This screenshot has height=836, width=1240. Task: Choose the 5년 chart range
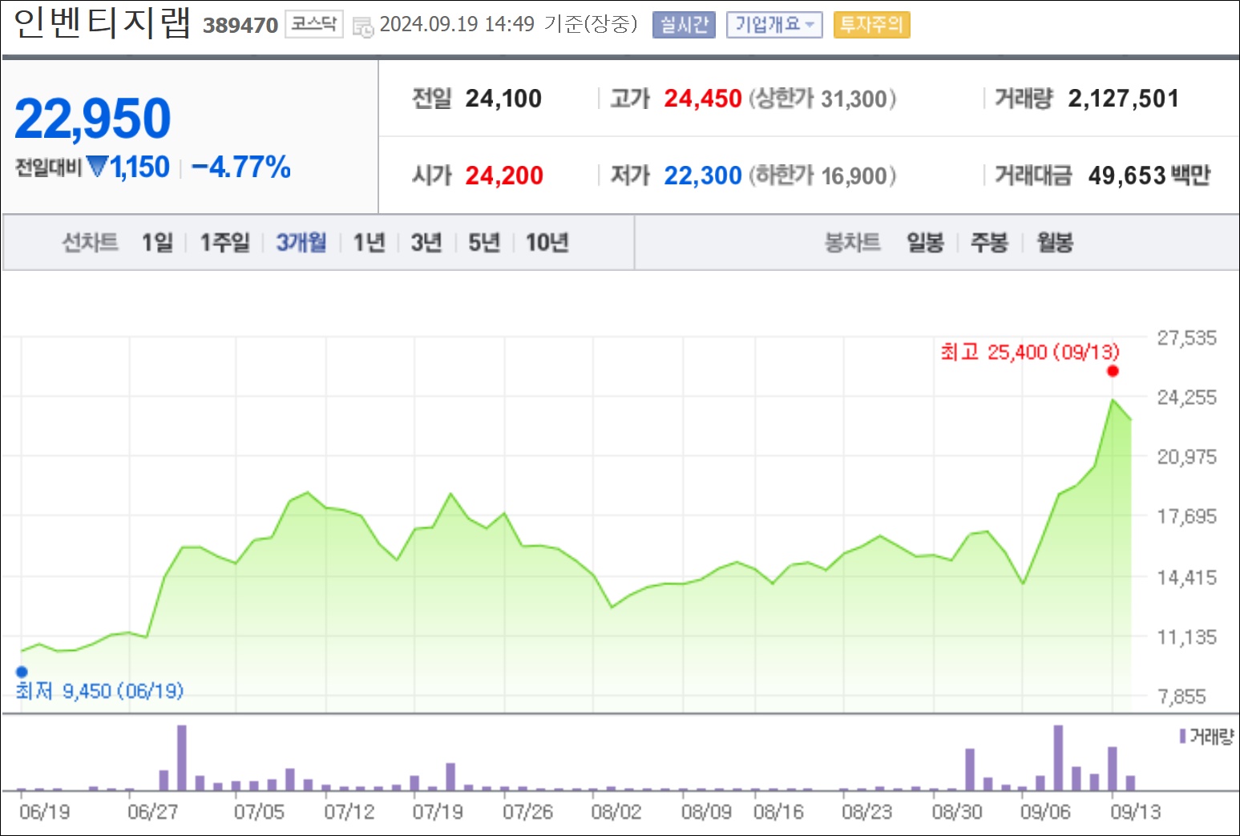click(484, 242)
